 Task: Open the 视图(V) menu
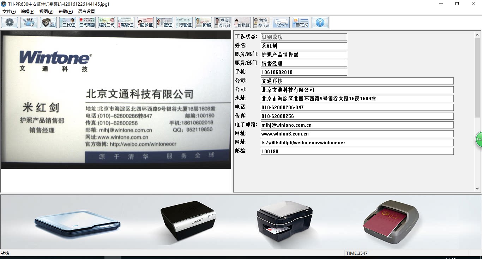coord(47,12)
